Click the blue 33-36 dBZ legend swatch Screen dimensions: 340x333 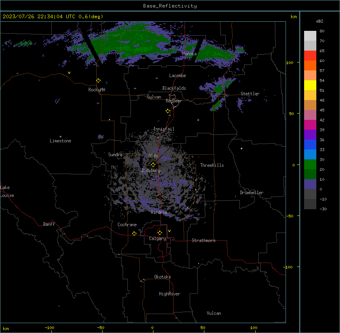click(x=310, y=145)
